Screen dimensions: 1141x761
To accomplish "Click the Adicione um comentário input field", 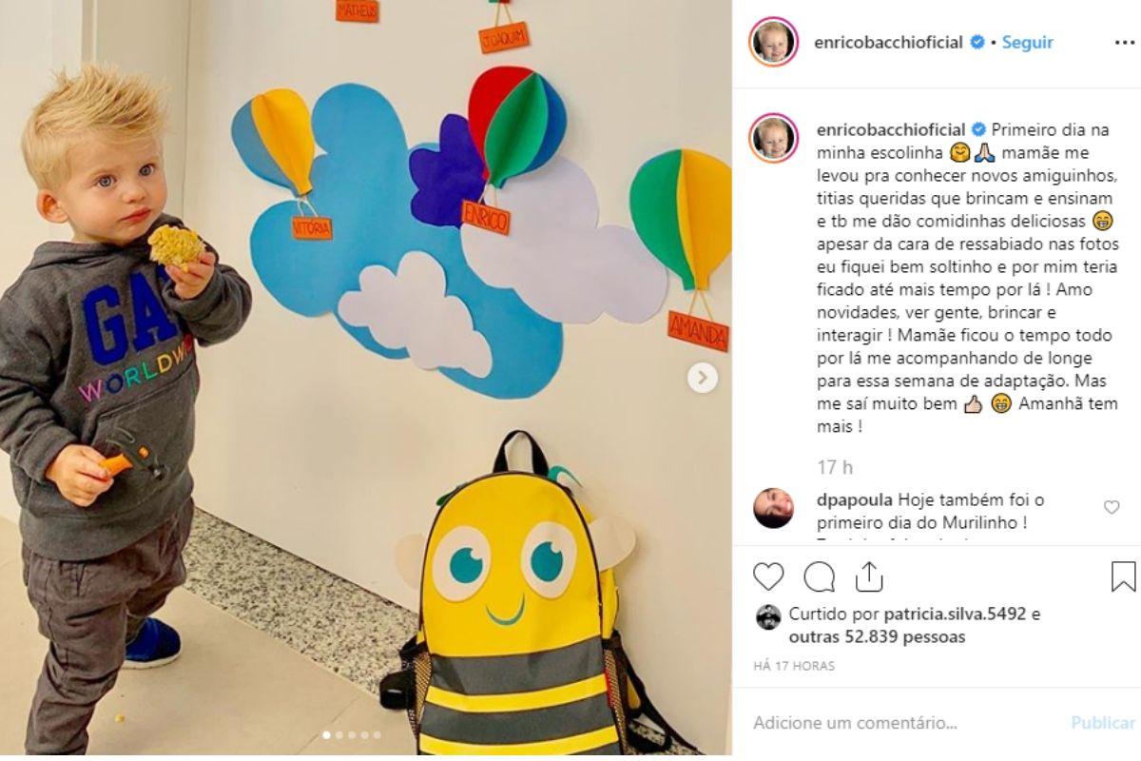I will (x=903, y=723).
